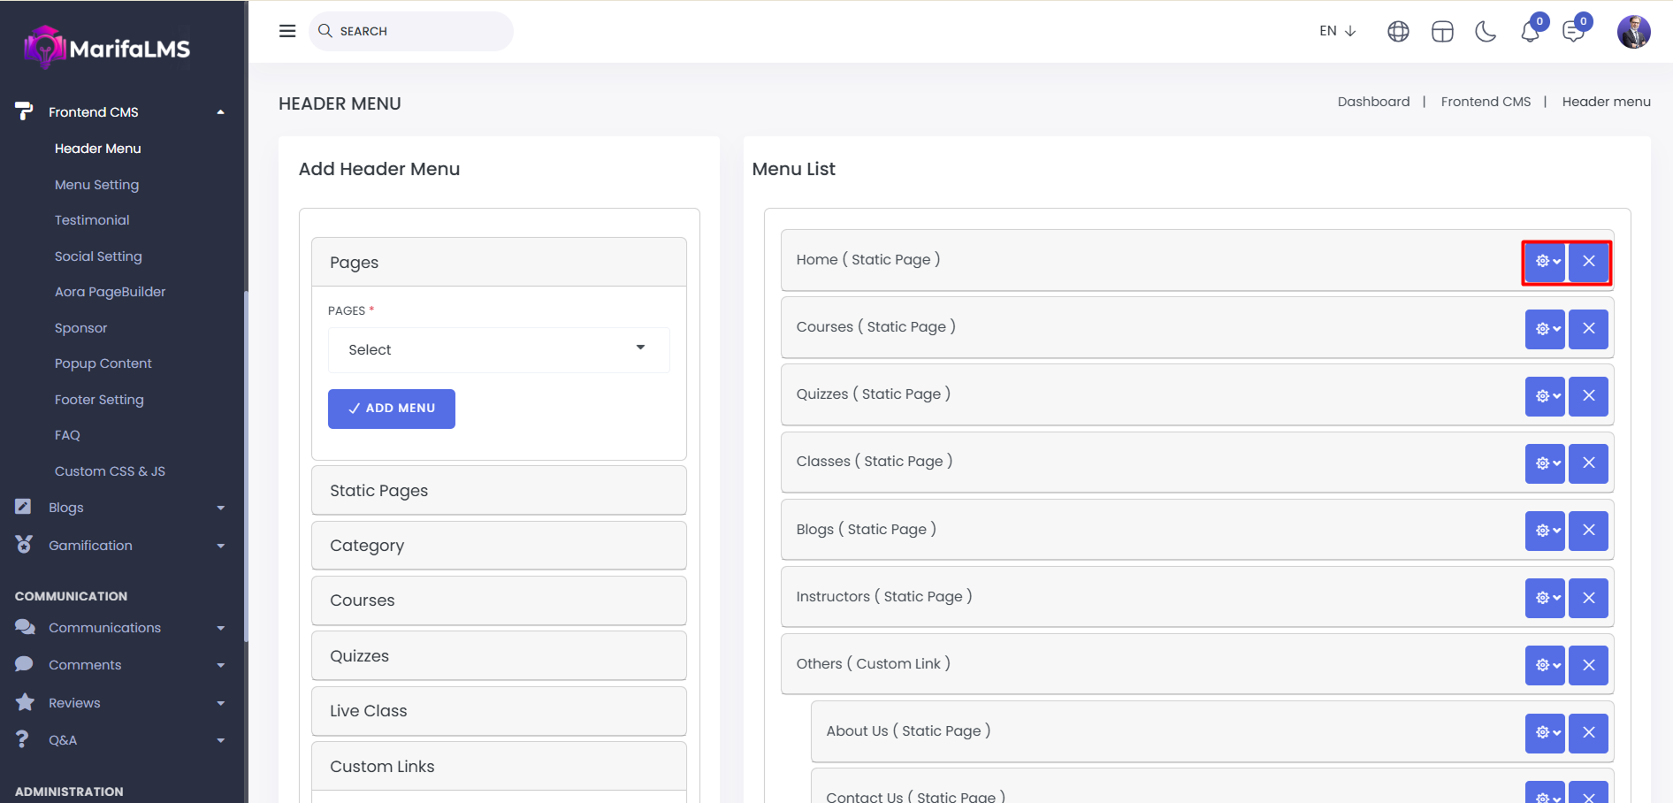Screen dimensions: 1673x803
Task: Click the Add Menu button
Action: [392, 409]
